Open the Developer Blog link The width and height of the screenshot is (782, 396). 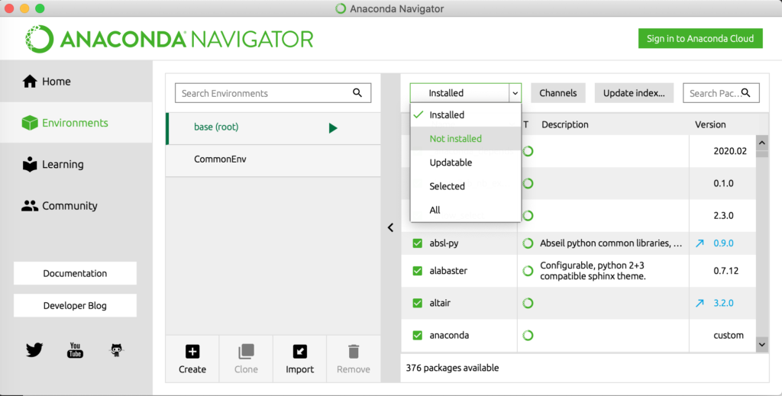tap(75, 305)
